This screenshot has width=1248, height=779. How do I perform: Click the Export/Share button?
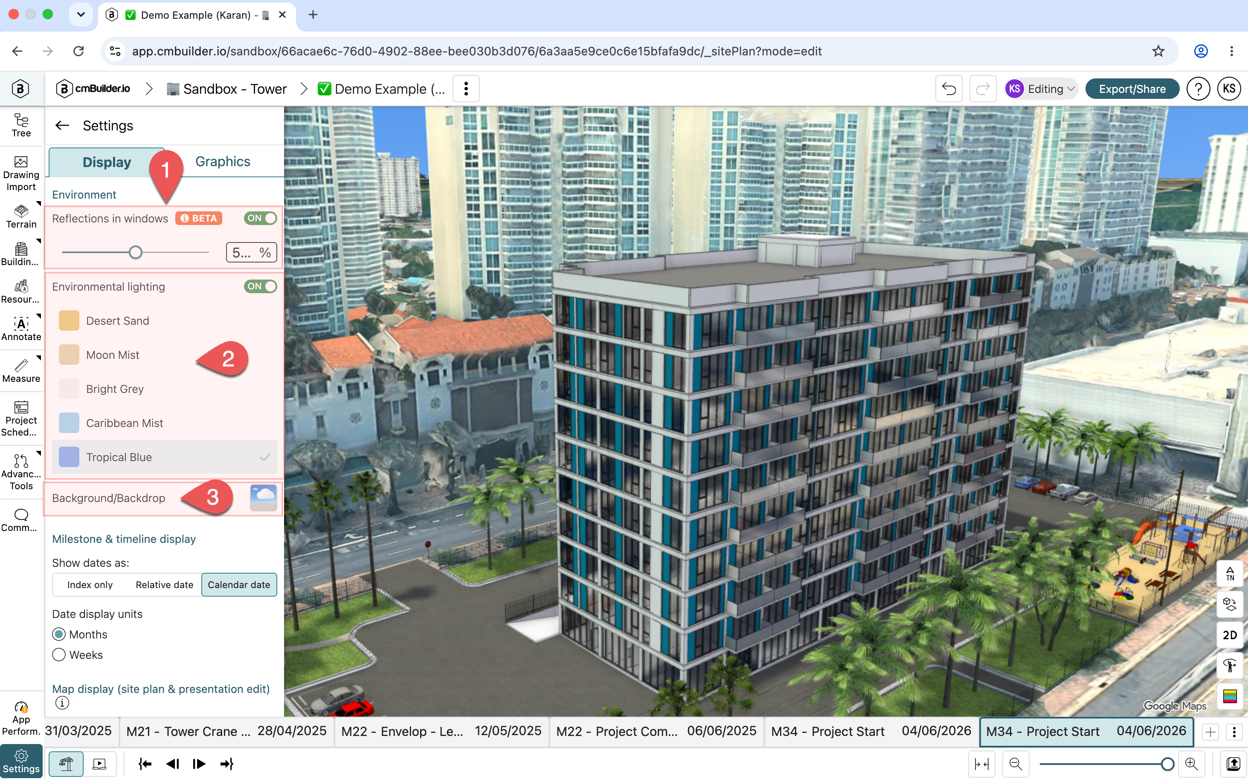(x=1132, y=89)
